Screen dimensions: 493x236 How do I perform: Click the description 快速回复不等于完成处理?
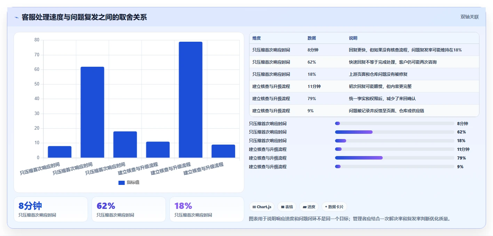click(393, 62)
